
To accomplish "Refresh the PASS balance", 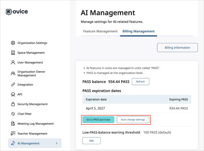I will tap(141, 82).
